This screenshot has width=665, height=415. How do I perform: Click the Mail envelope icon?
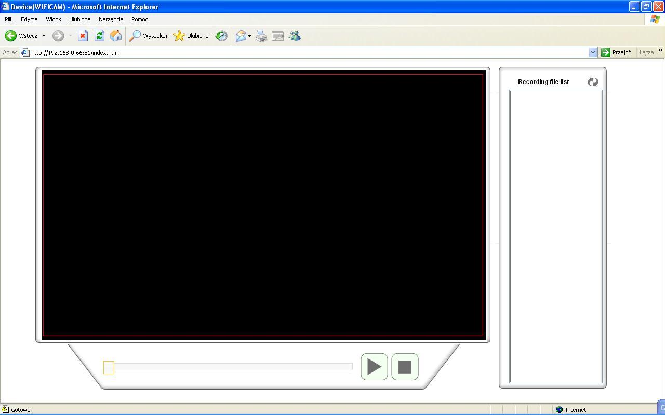[241, 36]
